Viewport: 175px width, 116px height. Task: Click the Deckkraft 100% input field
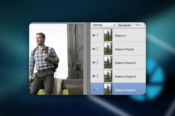tap(137, 25)
